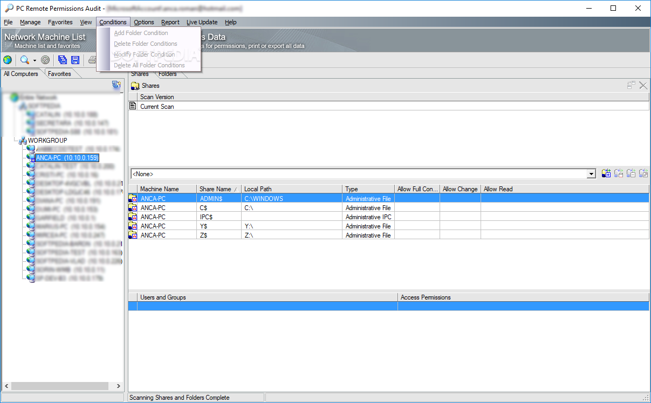Click the Shares folder panel icon
Image resolution: width=651 pixels, height=403 pixels.
(135, 86)
